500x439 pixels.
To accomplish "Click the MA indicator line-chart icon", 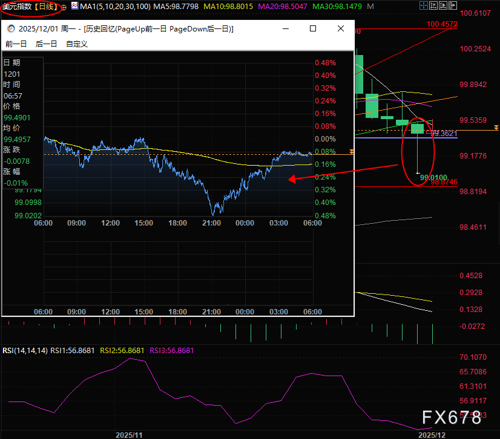I will coord(74,6).
